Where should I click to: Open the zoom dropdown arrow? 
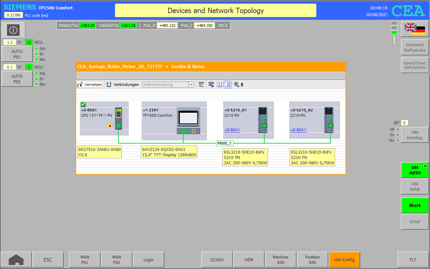[242, 85]
